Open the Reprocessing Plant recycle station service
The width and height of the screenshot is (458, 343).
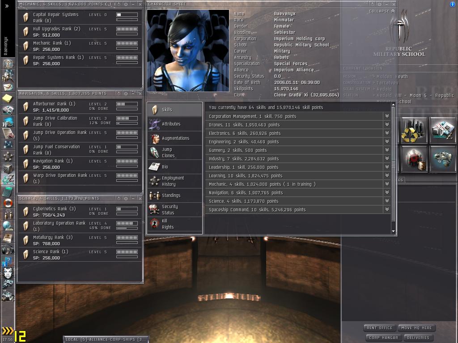coord(414,130)
